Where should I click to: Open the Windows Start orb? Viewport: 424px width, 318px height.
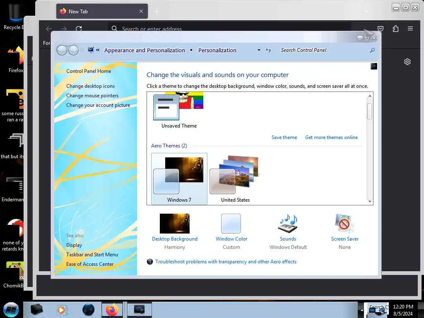pyautogui.click(x=11, y=310)
